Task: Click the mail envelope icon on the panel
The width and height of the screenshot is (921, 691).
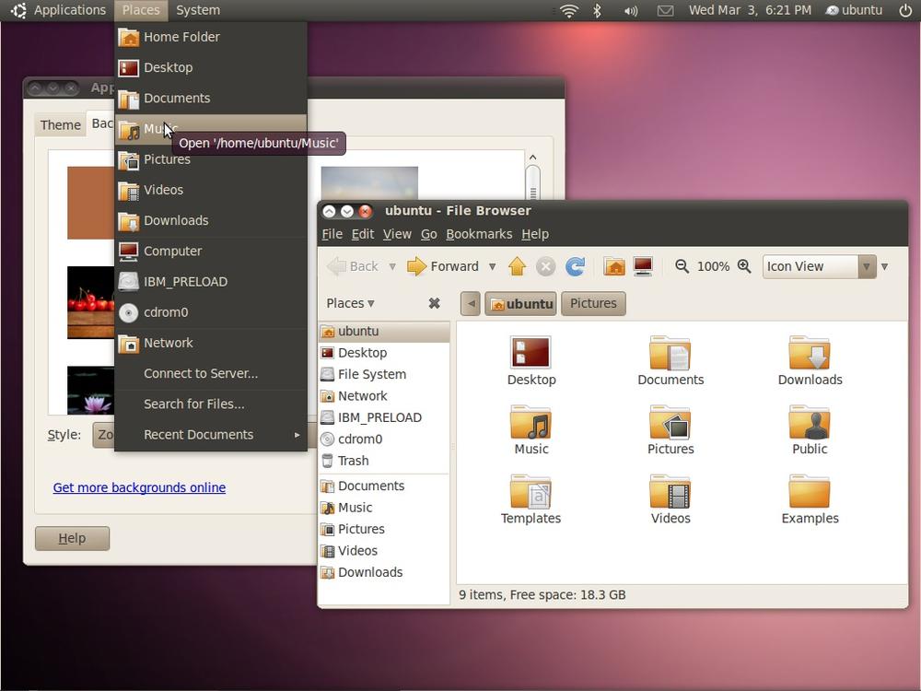Action: [x=665, y=10]
